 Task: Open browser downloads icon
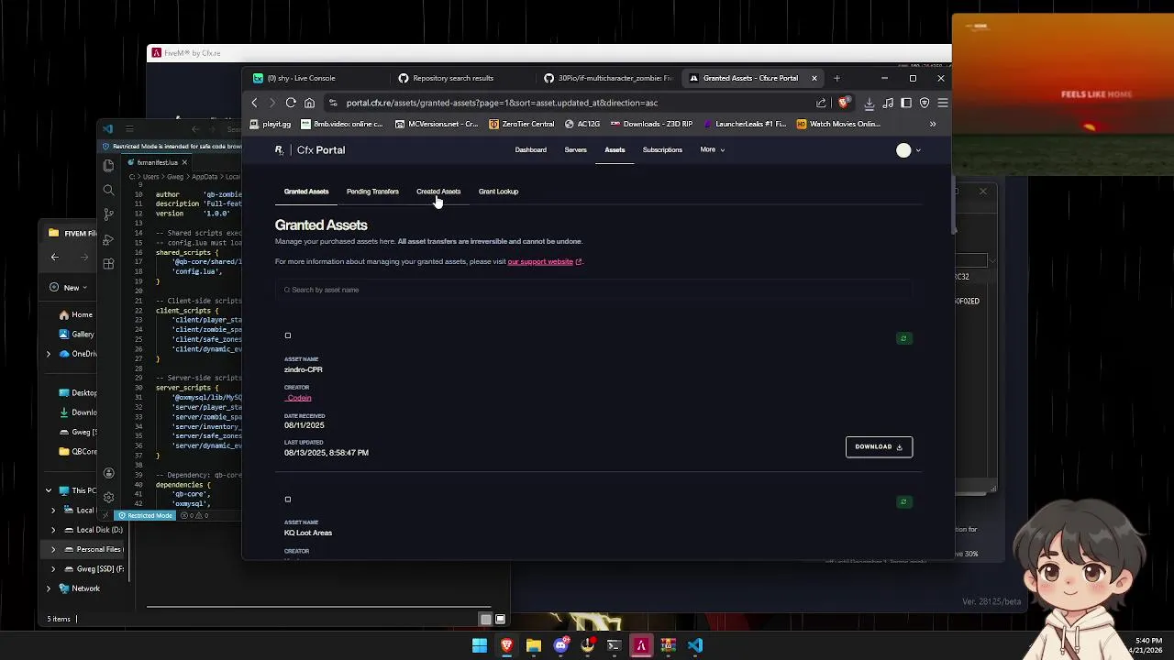pos(869,103)
